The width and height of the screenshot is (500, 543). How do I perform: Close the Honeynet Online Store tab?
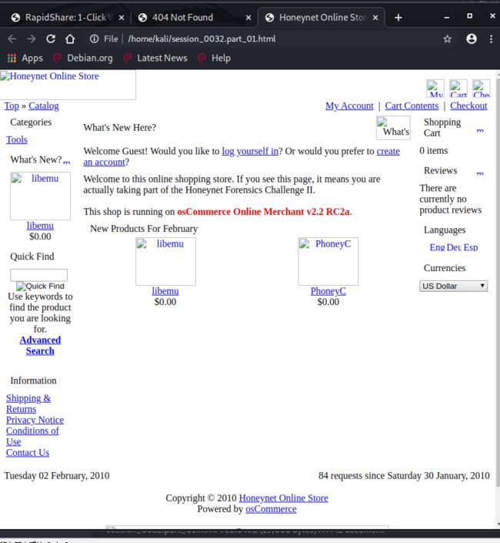pyautogui.click(x=375, y=17)
